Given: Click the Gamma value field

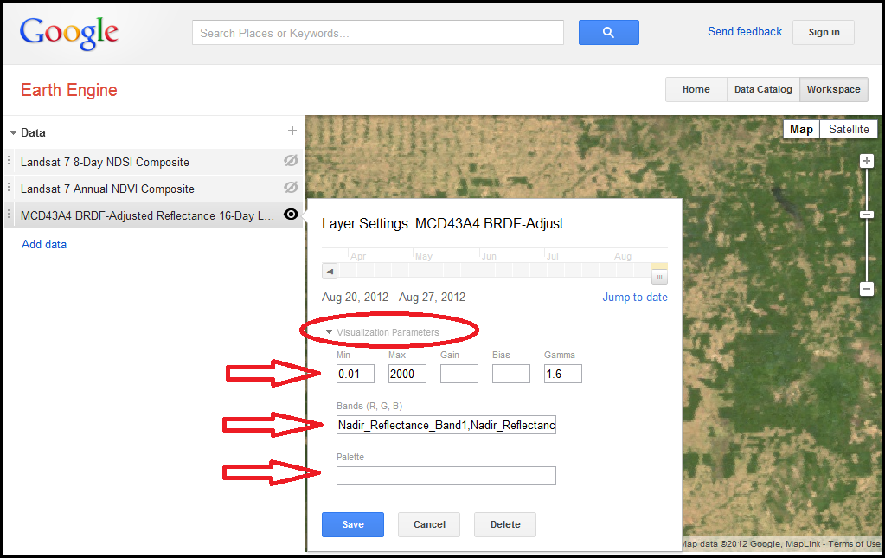Looking at the screenshot, I should (562, 374).
